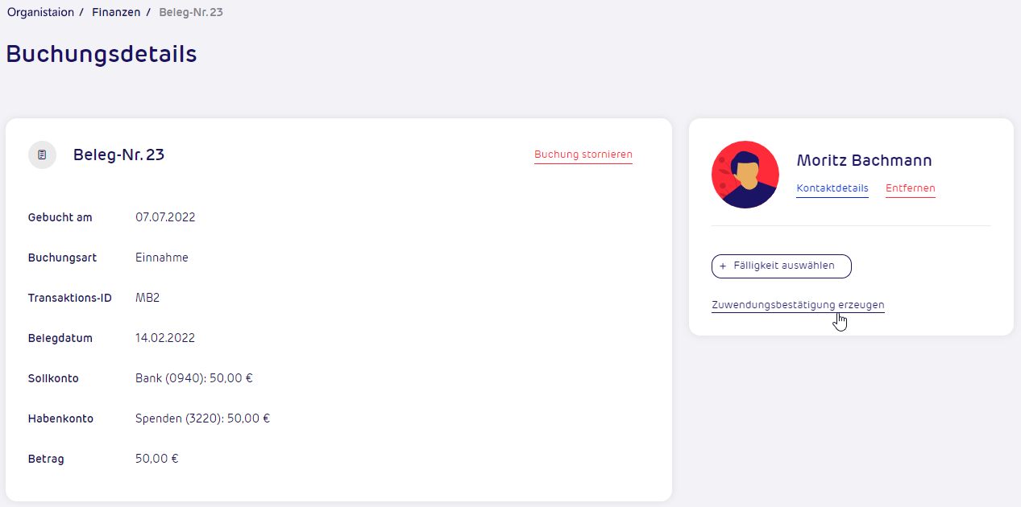Image resolution: width=1021 pixels, height=507 pixels.
Task: Click the red Entfernen link
Action: pos(910,188)
